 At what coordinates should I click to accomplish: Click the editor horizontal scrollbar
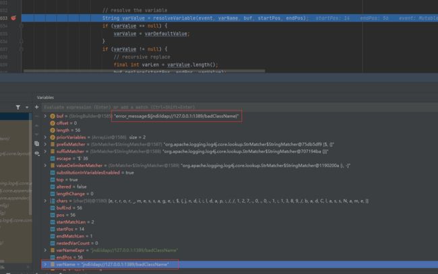point(144,71)
